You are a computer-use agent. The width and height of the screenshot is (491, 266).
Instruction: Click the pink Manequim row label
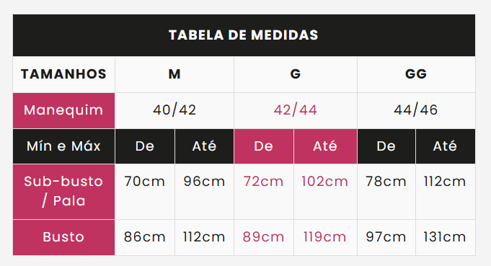click(64, 110)
